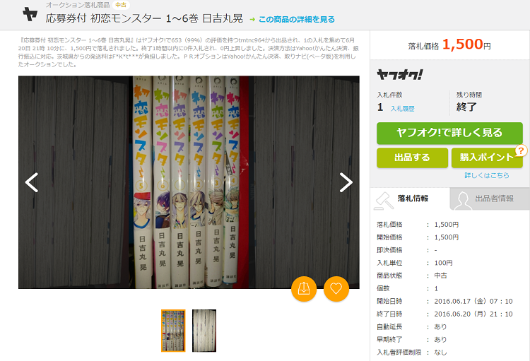Select the second page-edges thumbnail
This screenshot has width=530, height=361.
[x=204, y=331]
